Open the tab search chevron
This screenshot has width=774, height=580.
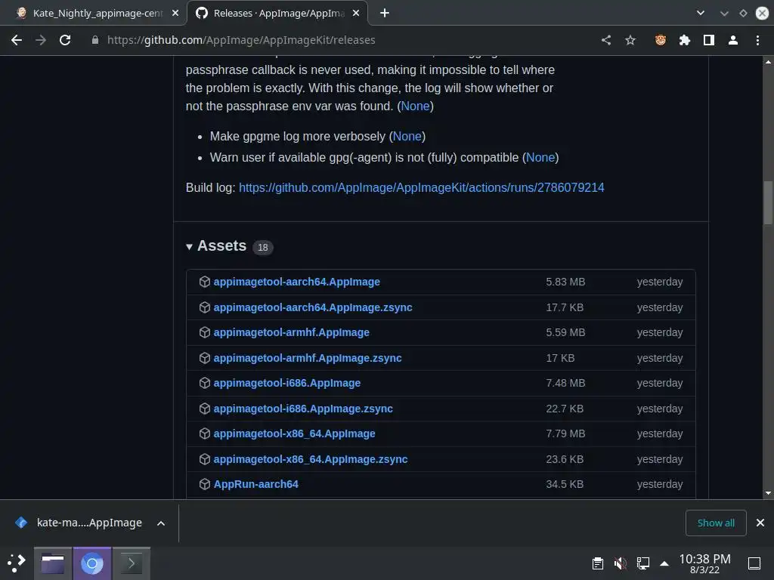click(x=701, y=13)
